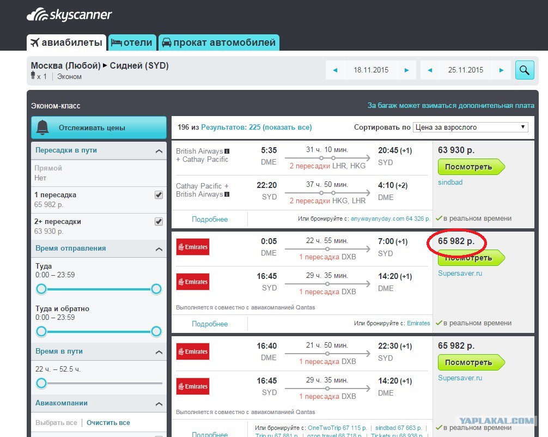The height and width of the screenshot is (437, 548).
Task: Click the 63 930 р. price
Action: pos(456,150)
